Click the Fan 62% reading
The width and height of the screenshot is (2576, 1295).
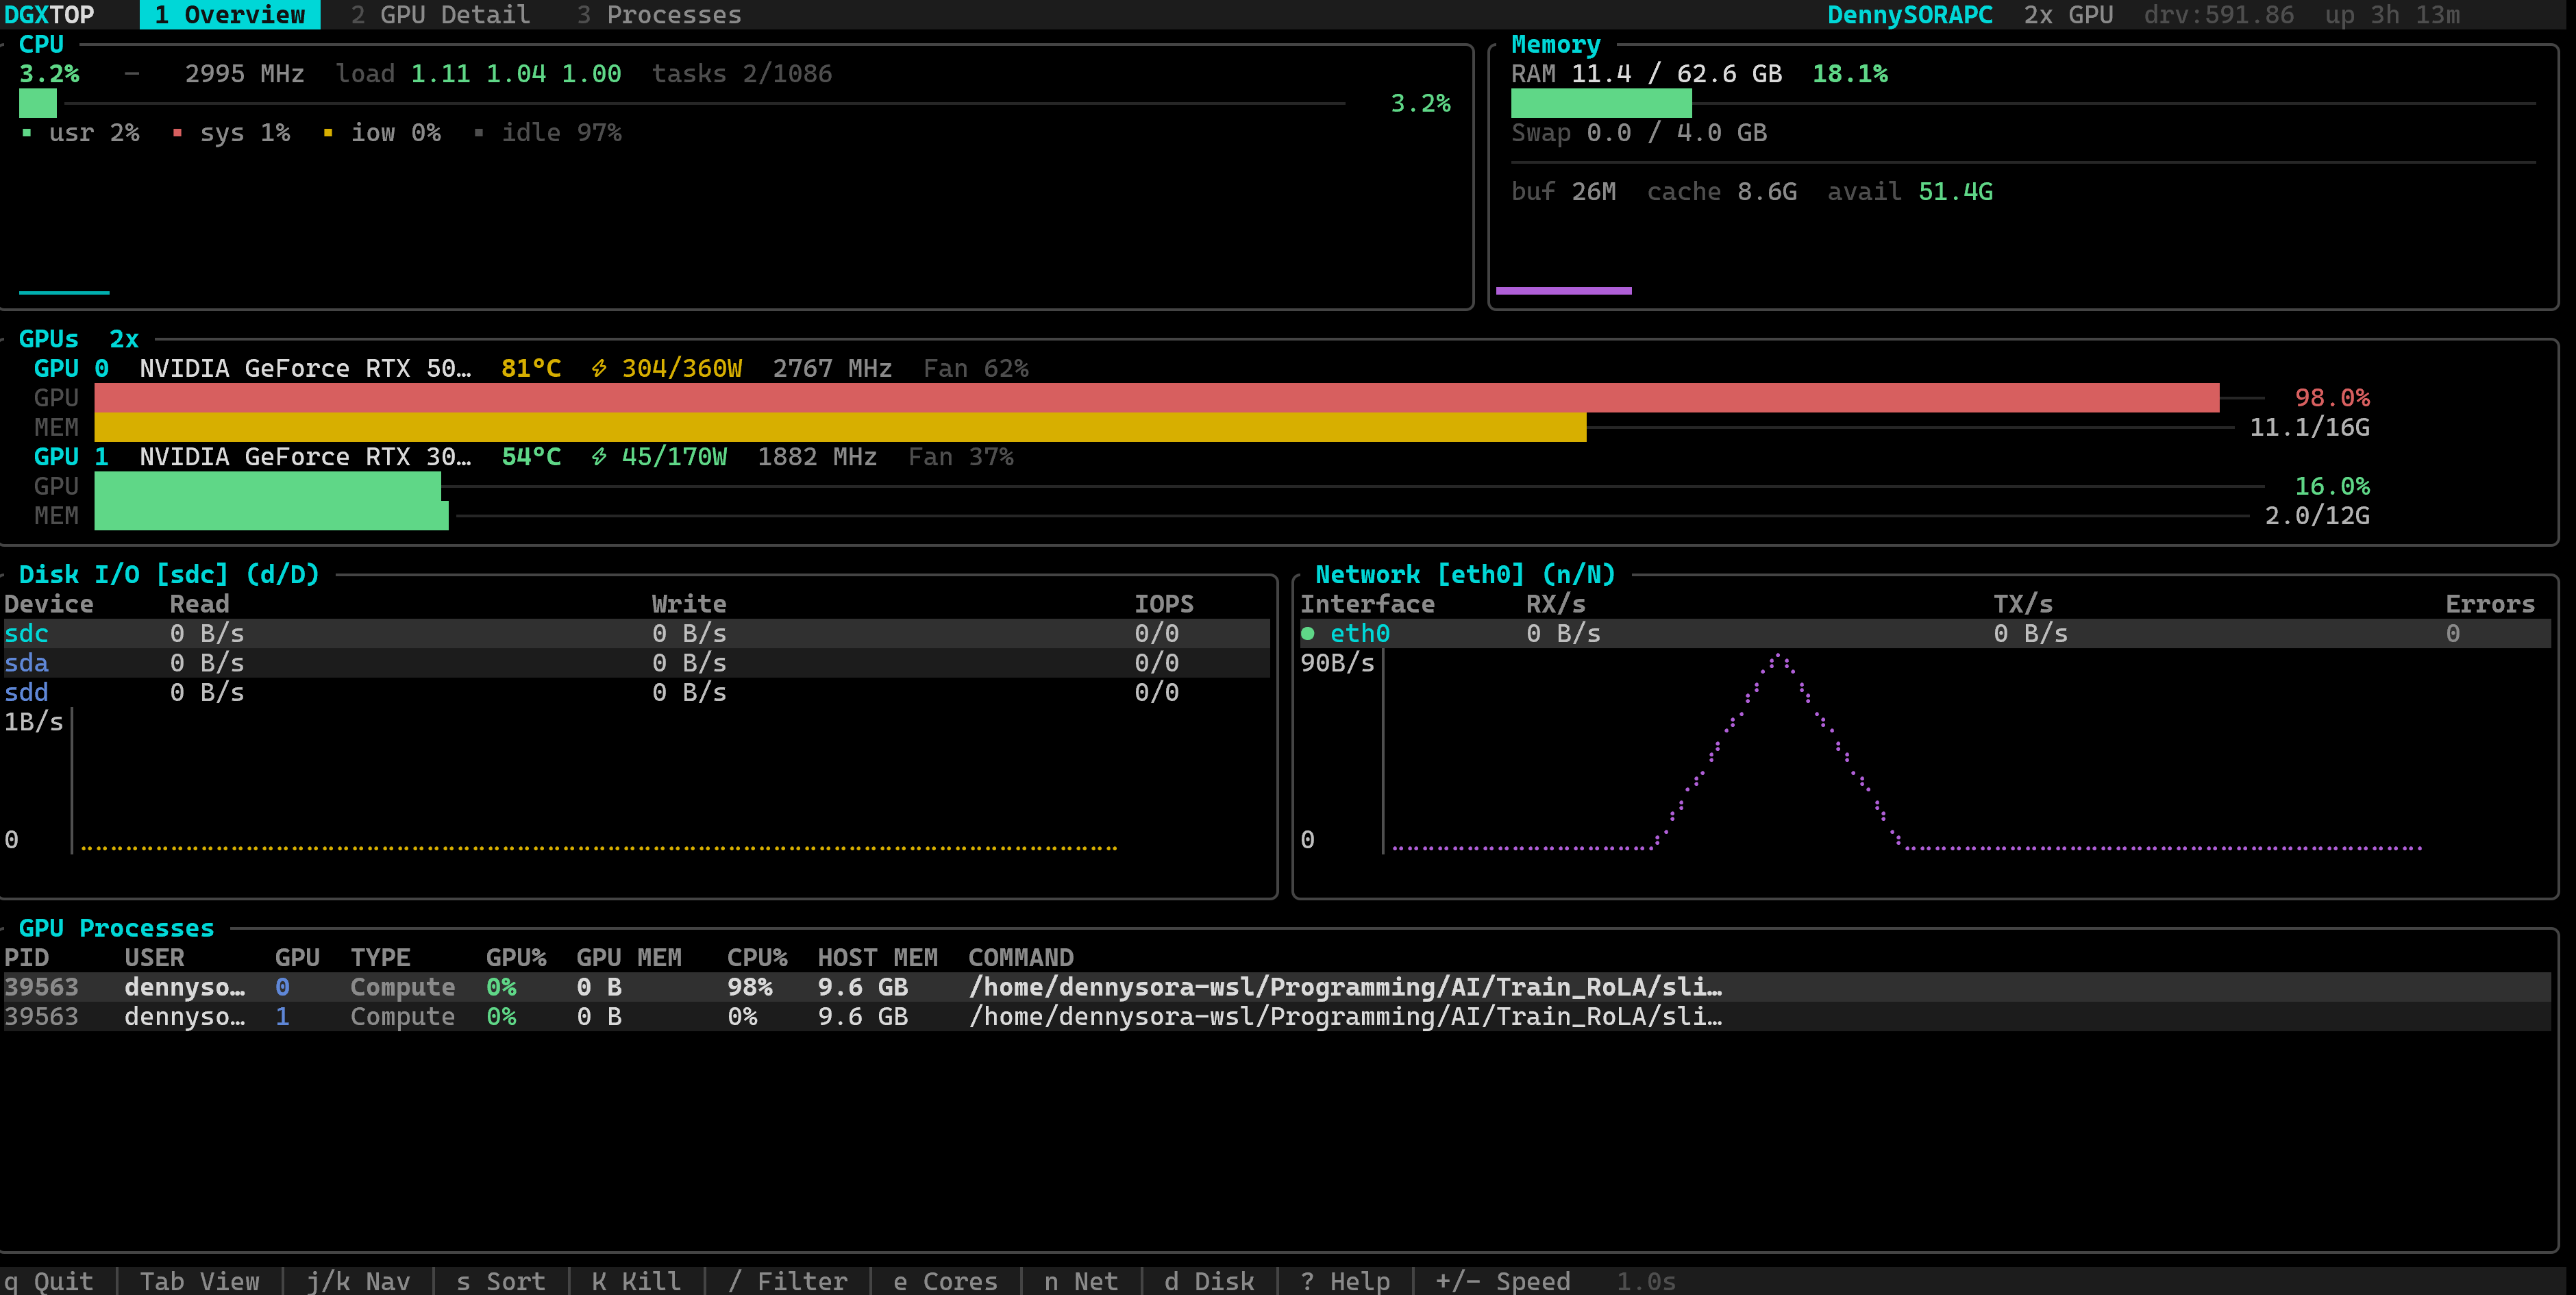(976, 369)
